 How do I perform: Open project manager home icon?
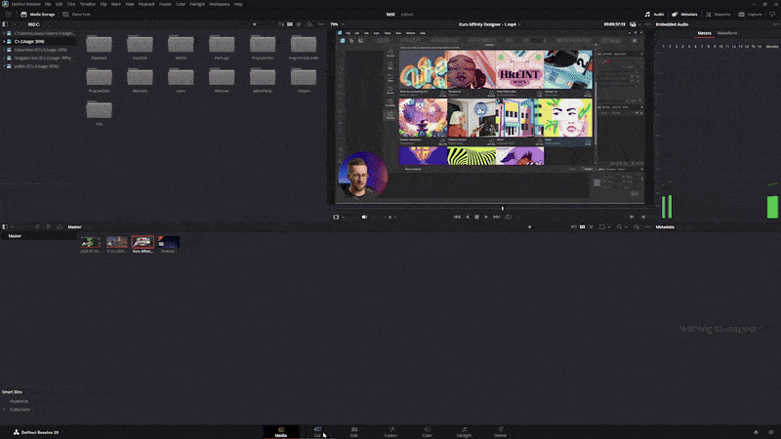pyautogui.click(x=756, y=432)
